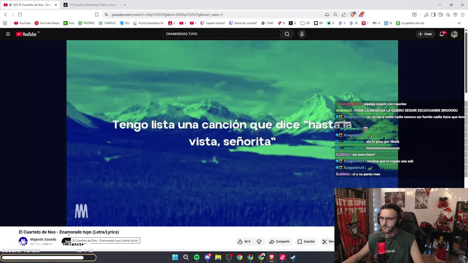
Task: Open the browser main hamburger menu
Action: [463, 15]
